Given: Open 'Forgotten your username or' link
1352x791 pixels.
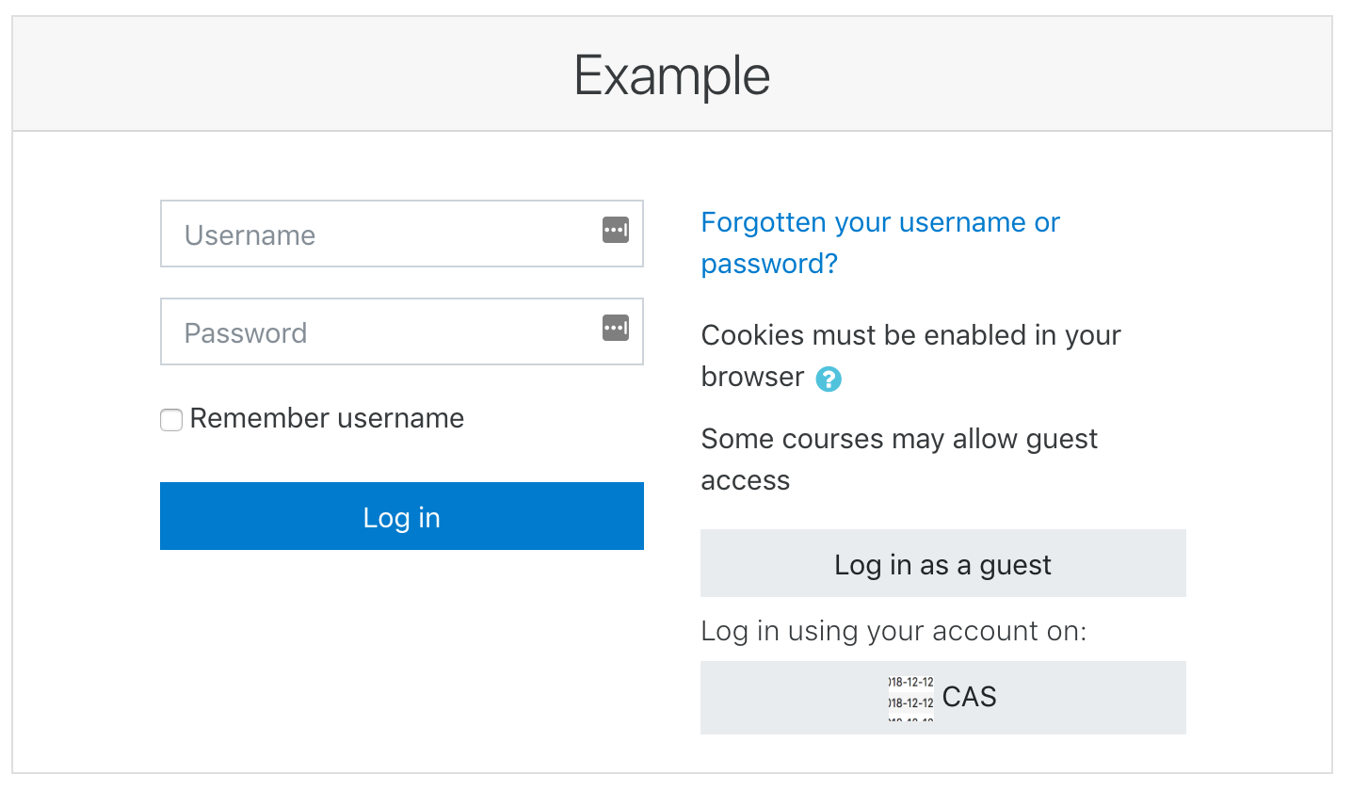Looking at the screenshot, I should coord(880,222).
